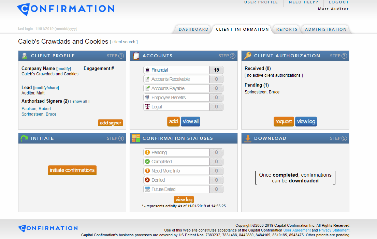Image resolution: width=377 pixels, height=239 pixels.
Task: Click the Employee Benefits icon in Accounts
Action: (148, 97)
